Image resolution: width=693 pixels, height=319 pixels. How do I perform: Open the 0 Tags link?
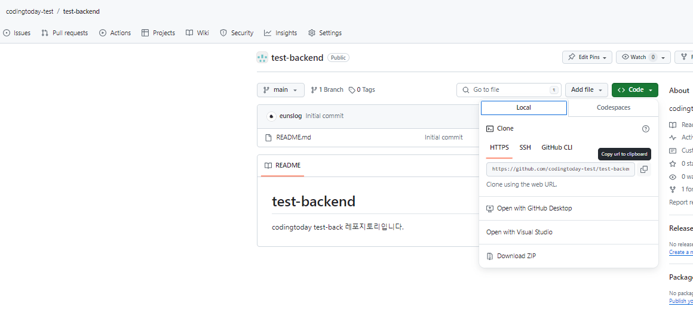[361, 90]
